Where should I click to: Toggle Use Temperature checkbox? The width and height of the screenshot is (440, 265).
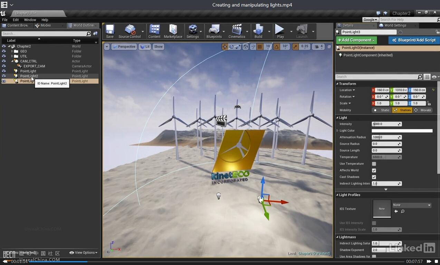pos(374,164)
